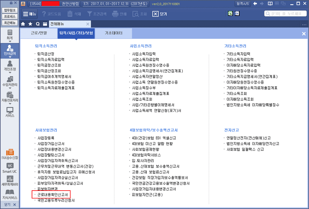Click the overflow dots on tab bar
309x209 pixels.
pyautogui.click(x=304, y=25)
